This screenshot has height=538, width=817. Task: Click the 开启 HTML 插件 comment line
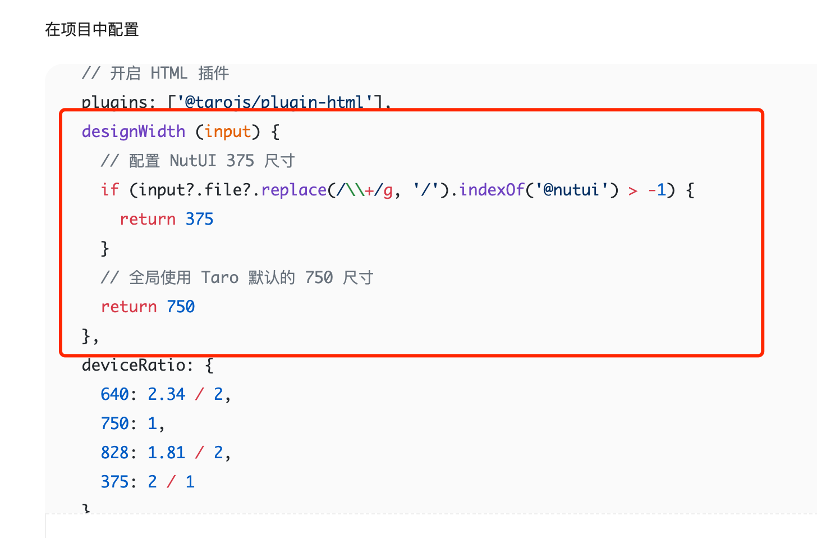click(155, 74)
